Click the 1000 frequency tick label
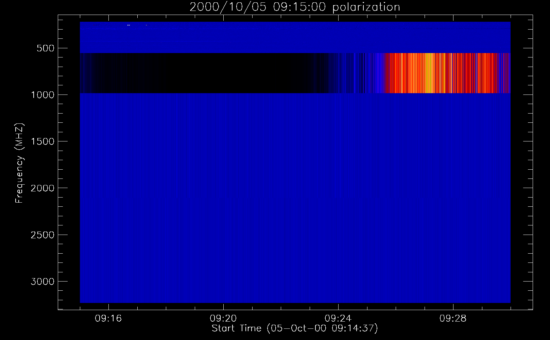Viewport: 550px width, 340px height. [42, 95]
